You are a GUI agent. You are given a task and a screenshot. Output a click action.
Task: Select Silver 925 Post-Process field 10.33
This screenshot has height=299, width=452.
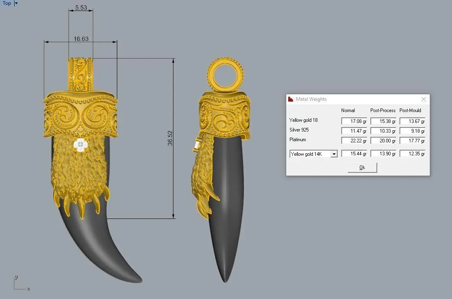pos(383,131)
